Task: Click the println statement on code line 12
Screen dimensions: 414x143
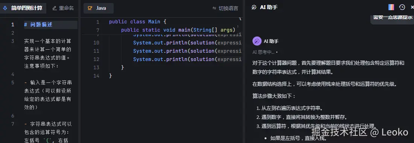Action: click(187, 59)
